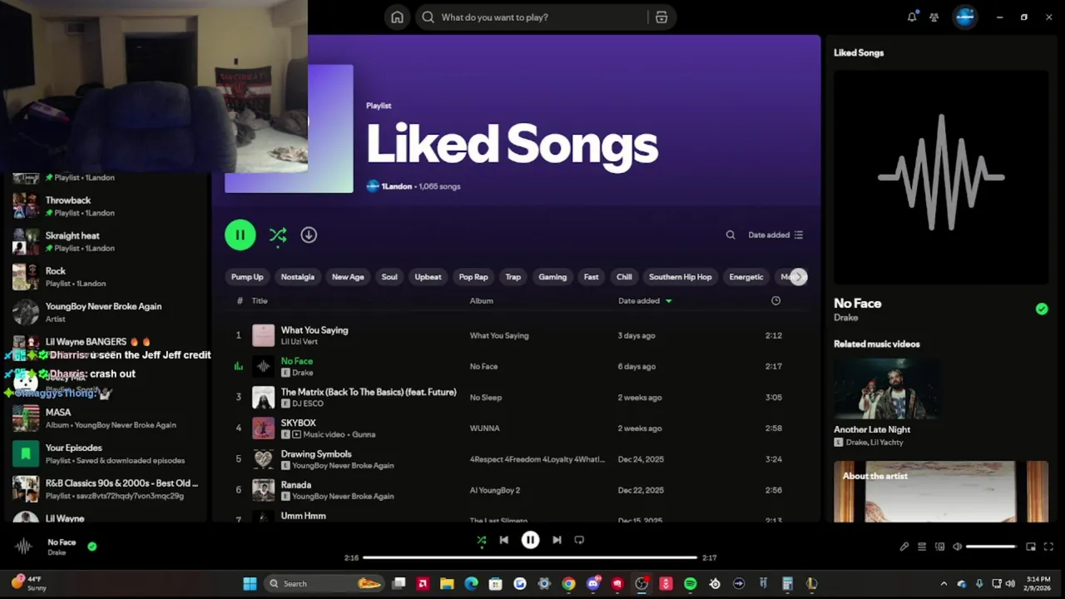The width and height of the screenshot is (1065, 599).
Task: Select the "Southern Hip Hop" filter chip
Action: [681, 277]
